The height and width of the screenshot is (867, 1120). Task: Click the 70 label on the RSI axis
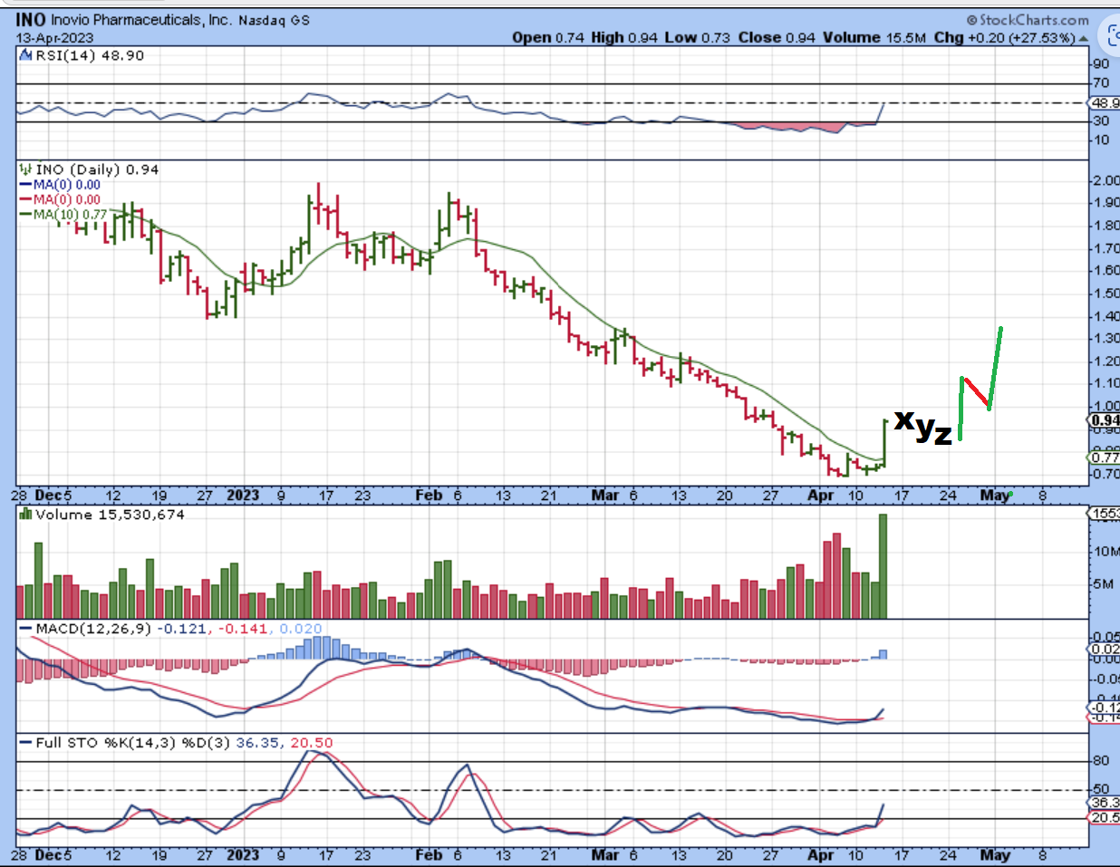[1101, 83]
